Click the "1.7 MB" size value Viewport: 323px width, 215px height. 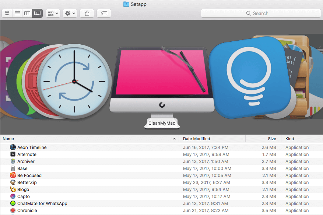pyautogui.click(x=269, y=155)
